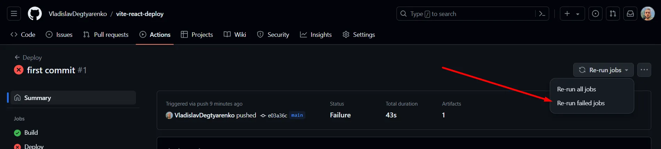
Task: Open the command palette icon in search bar
Action: (x=542, y=14)
